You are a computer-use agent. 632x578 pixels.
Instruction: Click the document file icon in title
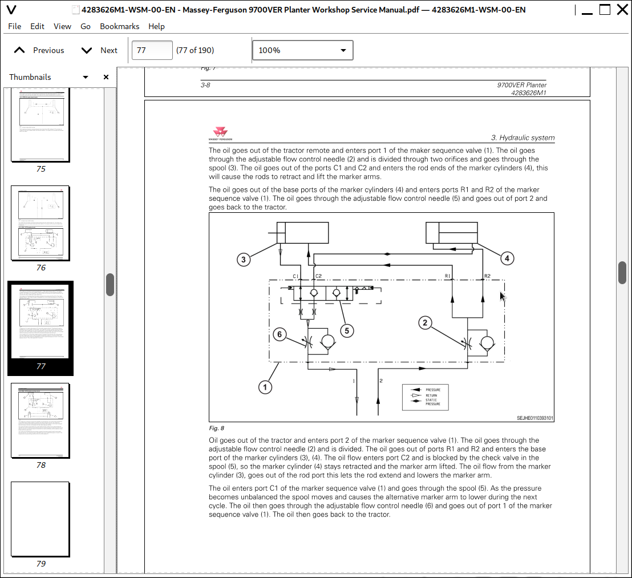[75, 10]
